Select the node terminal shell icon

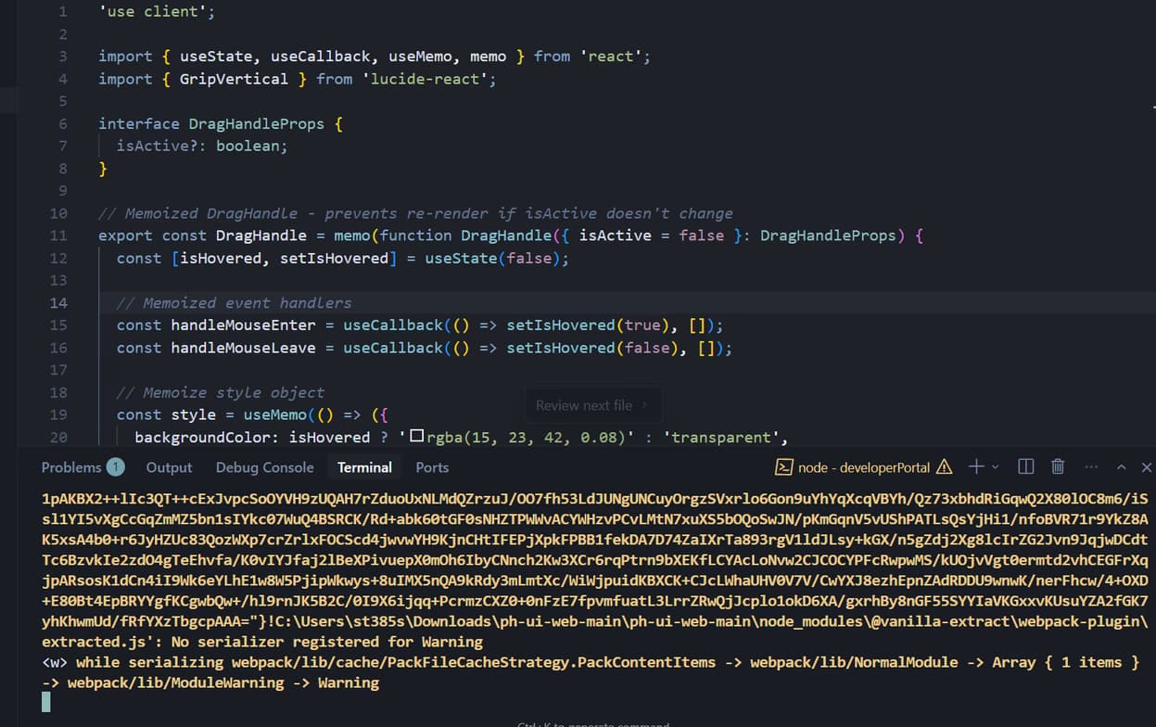point(784,466)
